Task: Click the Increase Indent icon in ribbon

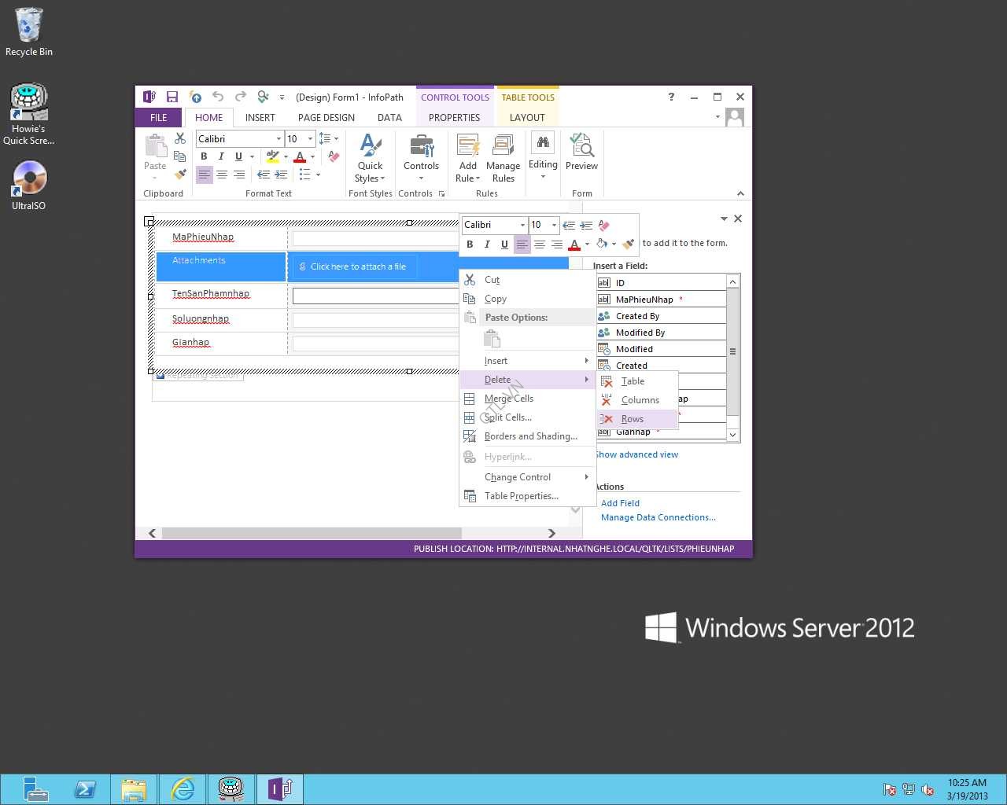Action: click(281, 175)
